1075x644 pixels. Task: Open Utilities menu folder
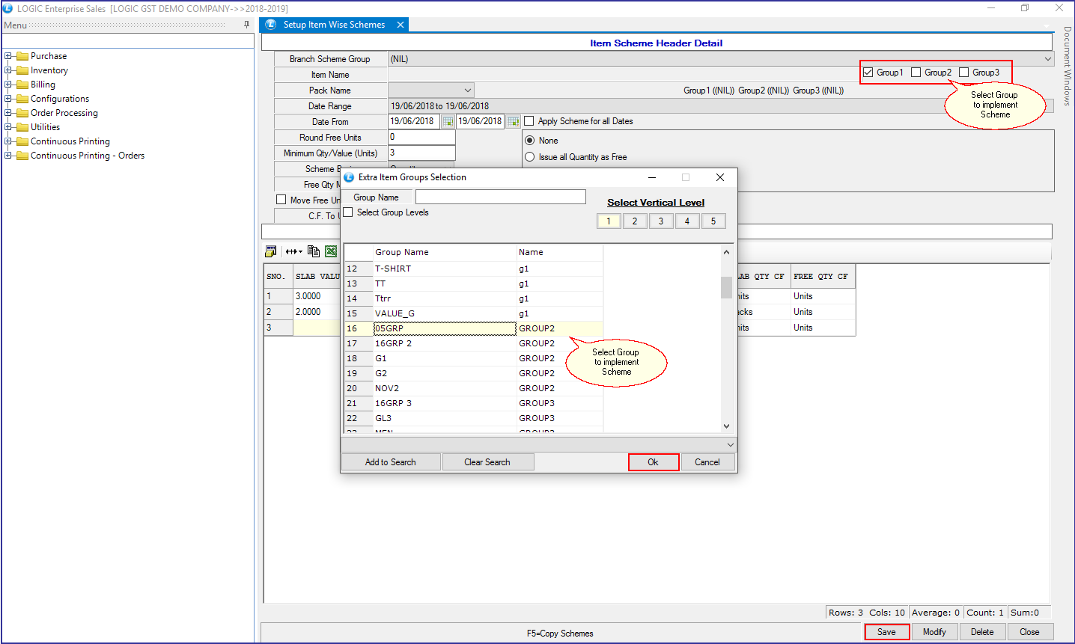[45, 127]
